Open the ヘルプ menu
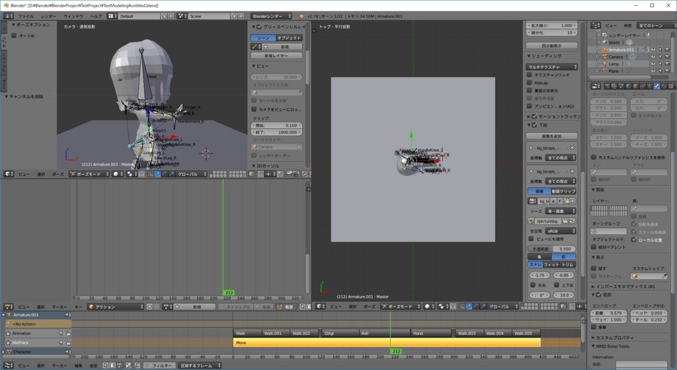 [96, 16]
